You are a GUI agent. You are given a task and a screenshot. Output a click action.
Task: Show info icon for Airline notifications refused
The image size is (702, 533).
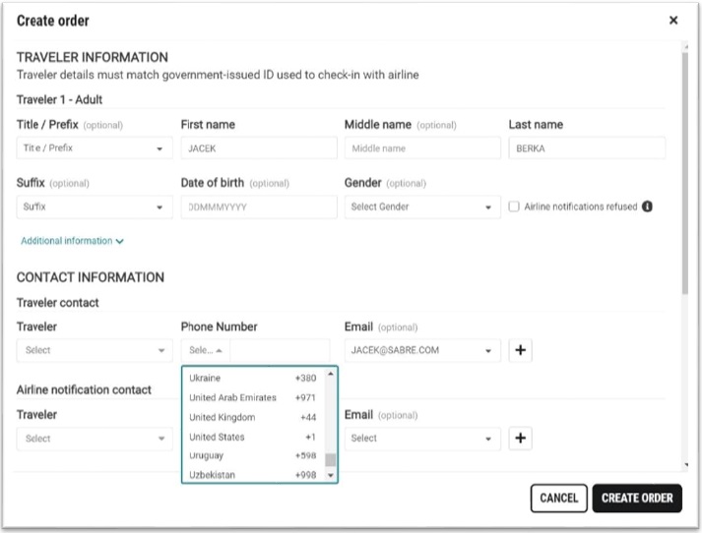tap(647, 207)
